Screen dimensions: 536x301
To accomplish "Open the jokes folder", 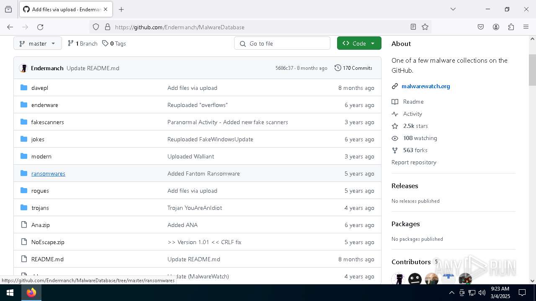I will pyautogui.click(x=38, y=139).
